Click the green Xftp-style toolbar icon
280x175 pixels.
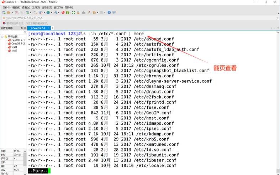68,12
